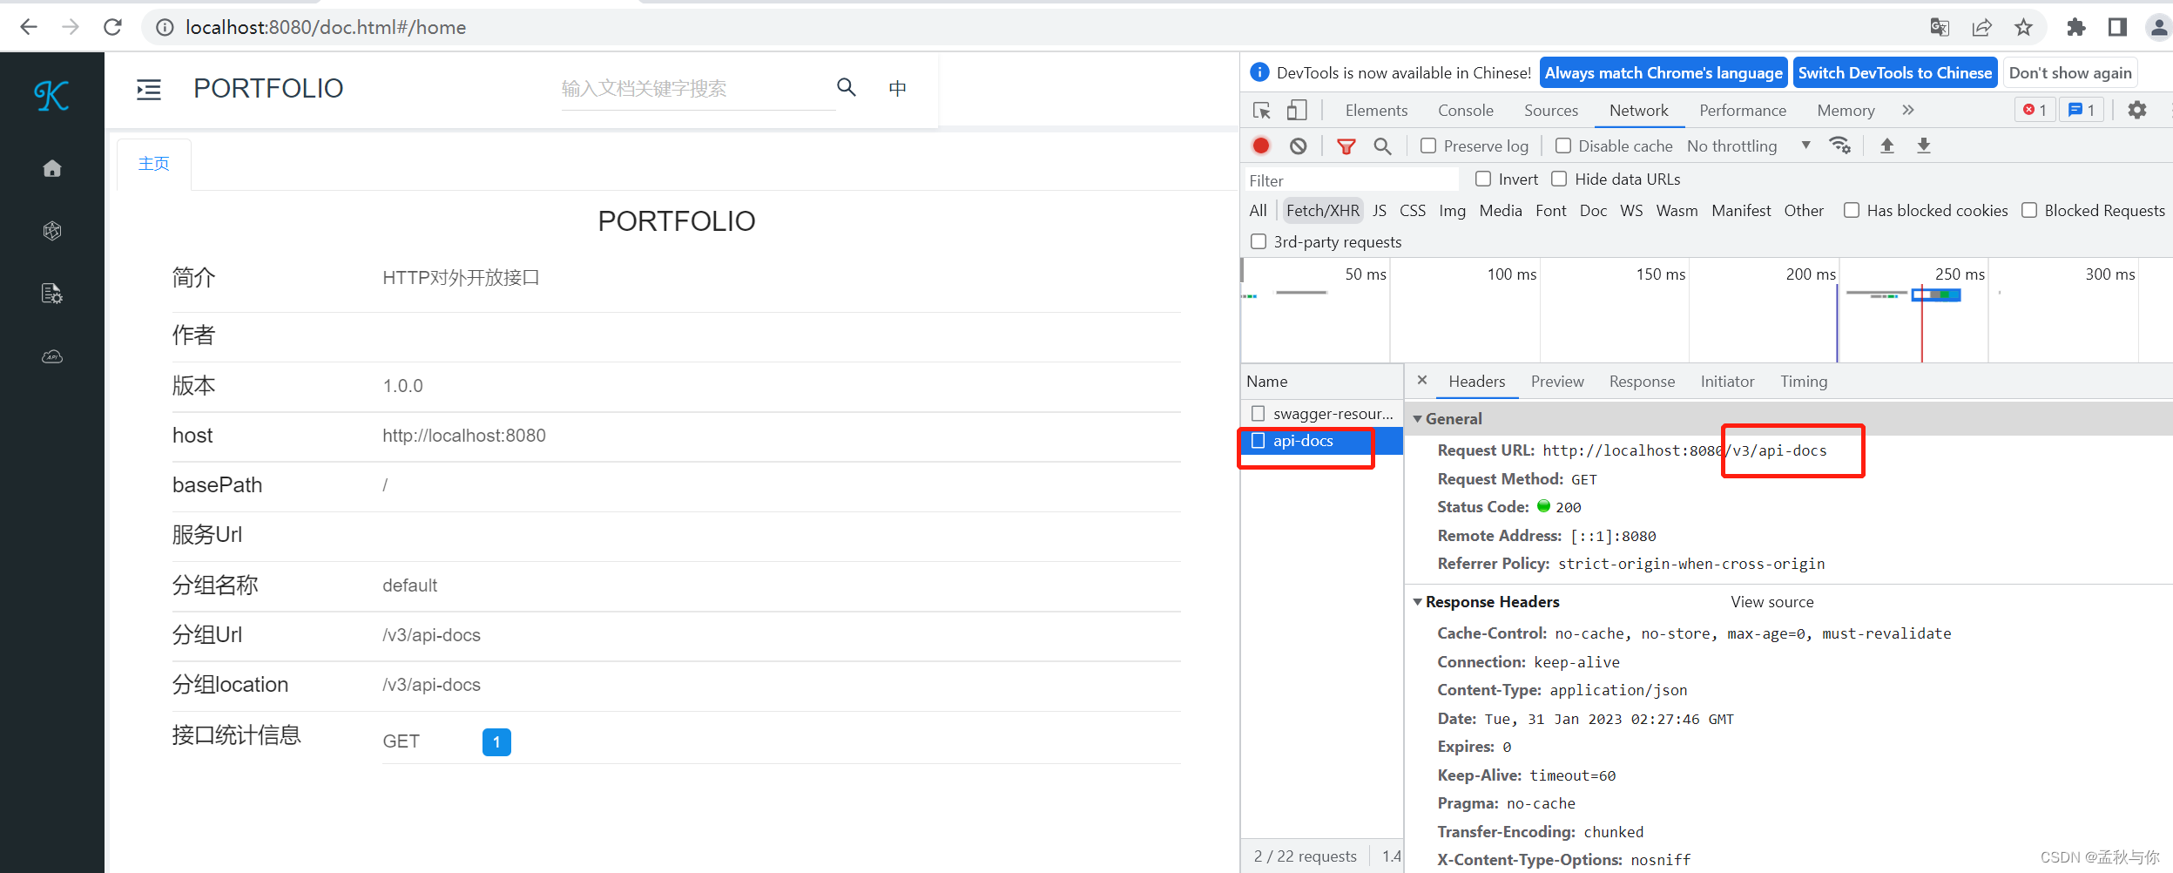2173x873 pixels.
Task: Toggle the browser side panel icon
Action: tap(2117, 27)
